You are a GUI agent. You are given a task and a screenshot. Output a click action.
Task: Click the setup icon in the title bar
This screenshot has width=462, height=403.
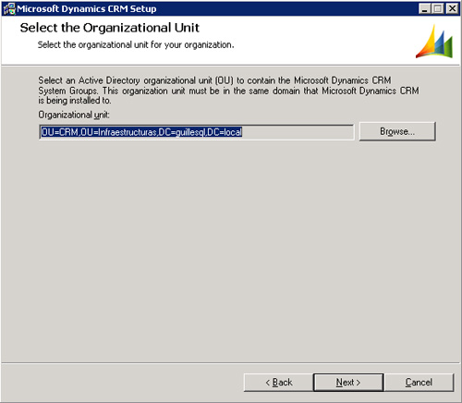pos(9,8)
